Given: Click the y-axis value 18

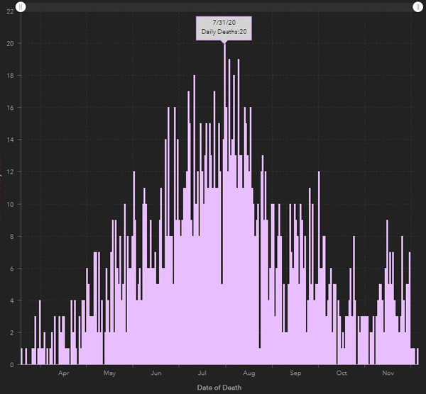Looking at the screenshot, I should pyautogui.click(x=10, y=76).
